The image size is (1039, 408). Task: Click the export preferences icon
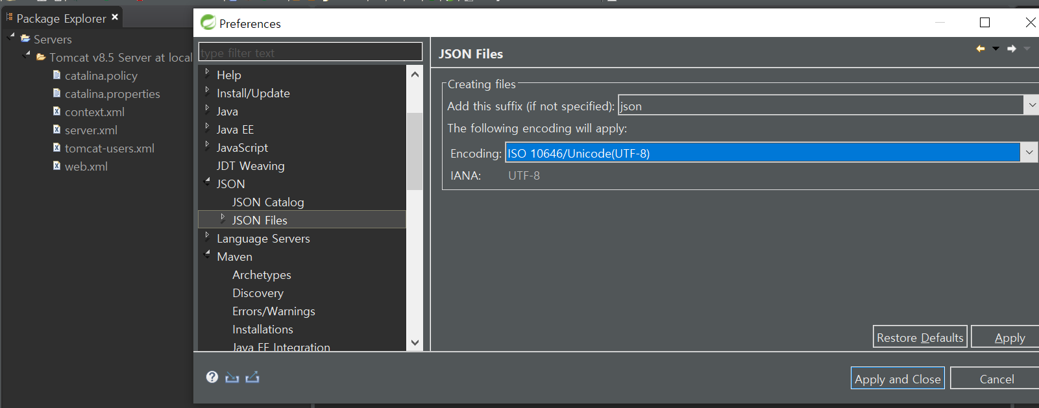[x=252, y=377]
